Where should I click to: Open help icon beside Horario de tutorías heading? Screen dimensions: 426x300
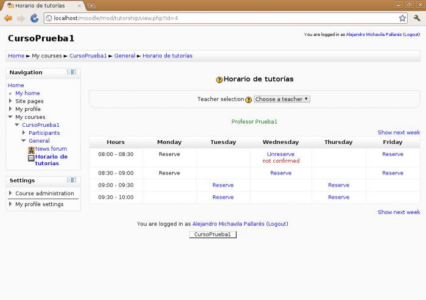[x=219, y=80]
